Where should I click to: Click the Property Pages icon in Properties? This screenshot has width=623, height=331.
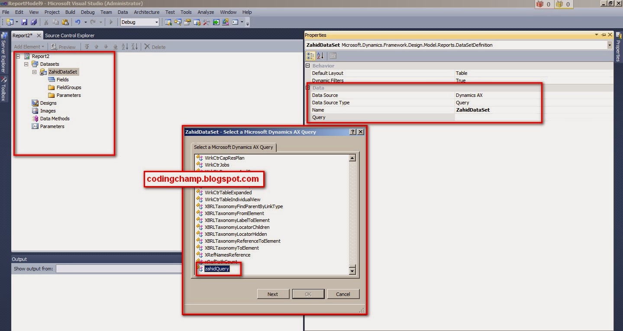click(x=332, y=55)
